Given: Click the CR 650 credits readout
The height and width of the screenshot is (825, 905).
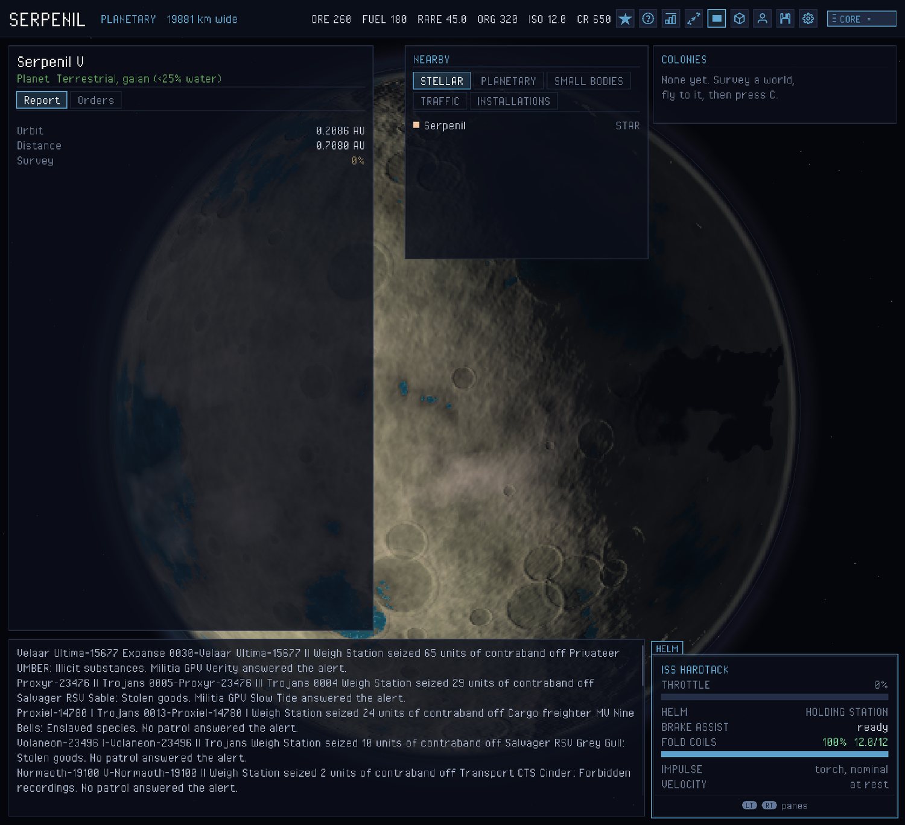Looking at the screenshot, I should (594, 19).
